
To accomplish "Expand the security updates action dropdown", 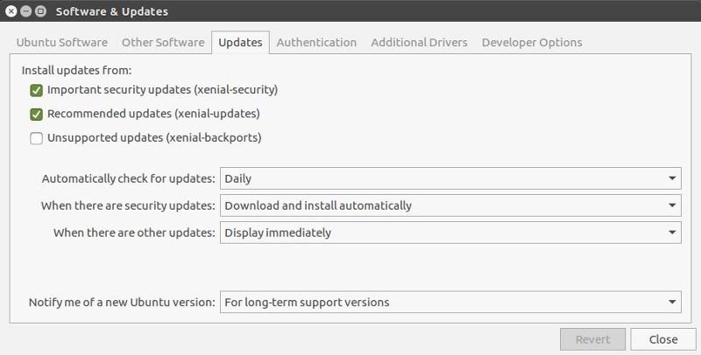I will pos(450,205).
